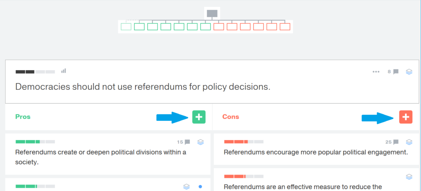Open the 8 comments on the main thesis
The height and width of the screenshot is (191, 421).
pyautogui.click(x=393, y=72)
